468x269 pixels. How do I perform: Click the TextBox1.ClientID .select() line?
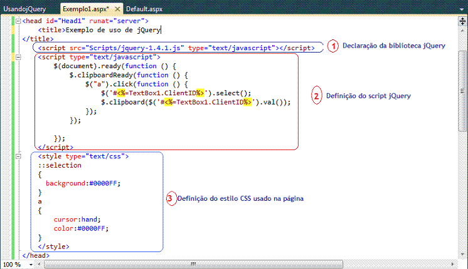pyautogui.click(x=176, y=93)
